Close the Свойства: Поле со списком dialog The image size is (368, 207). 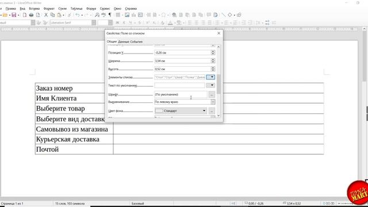click(218, 33)
